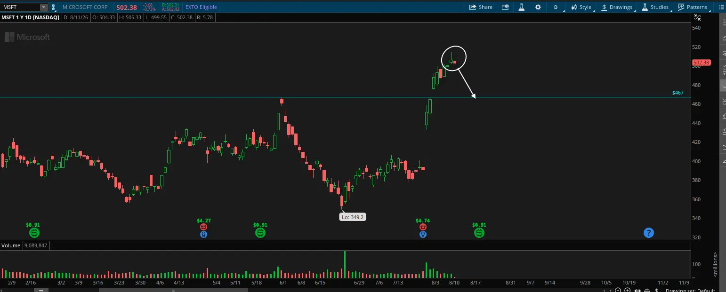Click the MSFT 1 Y 1D [NASDAQ] chart title
Image resolution: width=726 pixels, height=292 pixels.
31,17
